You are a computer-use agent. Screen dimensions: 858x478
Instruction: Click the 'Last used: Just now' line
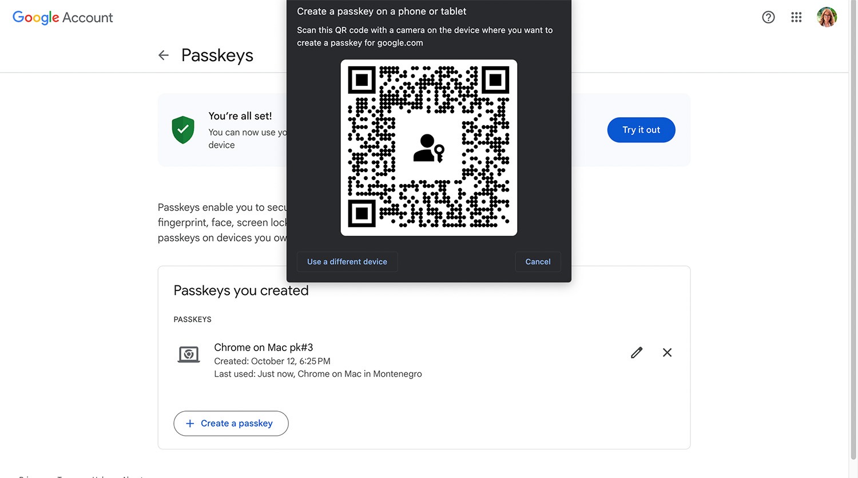point(318,374)
